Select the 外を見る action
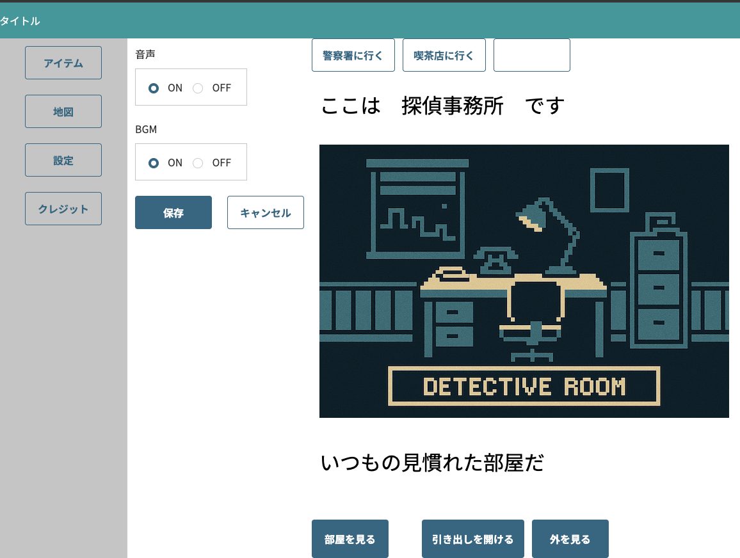The width and height of the screenshot is (740, 558). click(570, 539)
